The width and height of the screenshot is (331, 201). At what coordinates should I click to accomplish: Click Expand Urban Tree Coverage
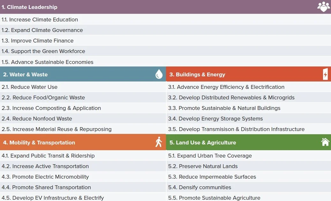click(248, 156)
